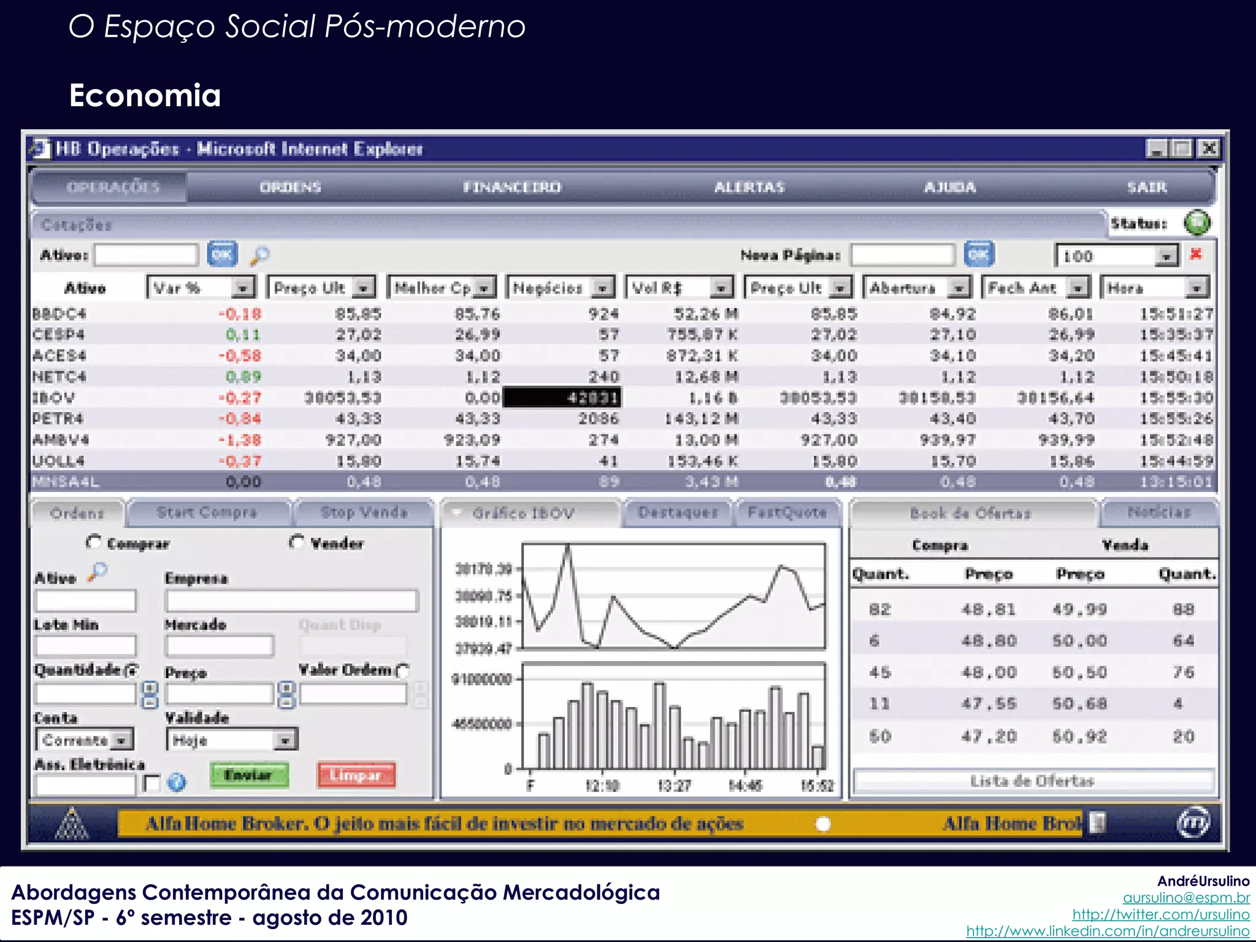Click the Empresa input field

[x=291, y=600]
